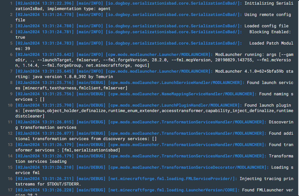
Task: Click 'g transformation services' text on line 11
Action: 46,127
